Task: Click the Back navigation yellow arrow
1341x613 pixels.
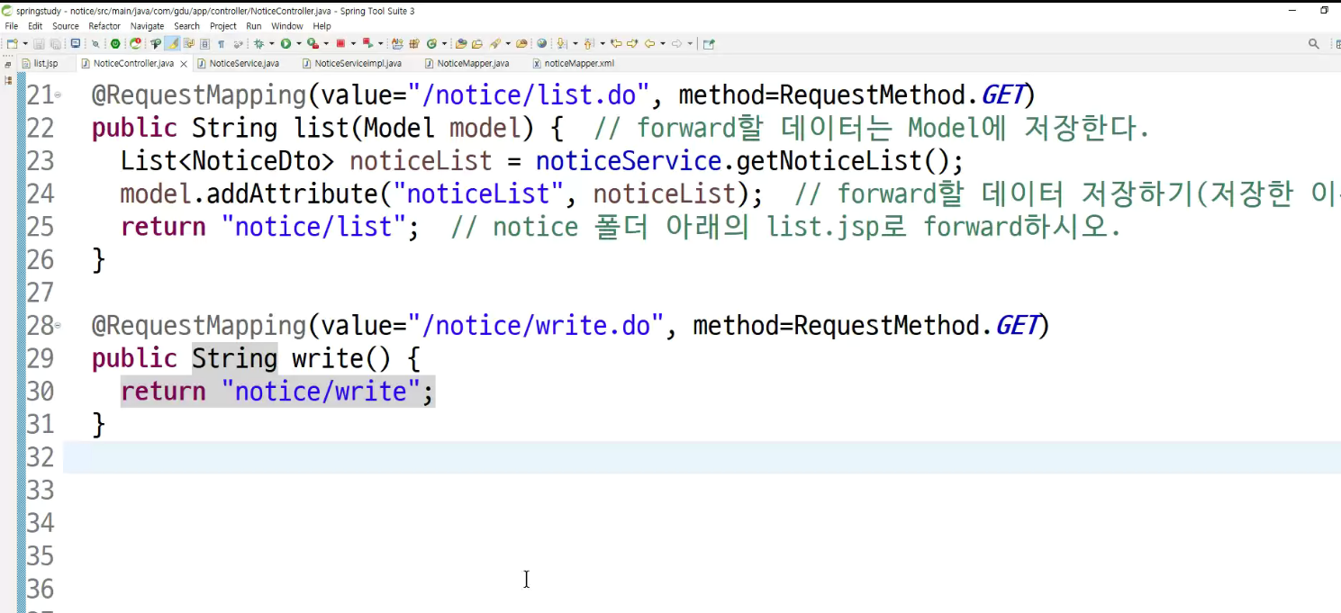Action: tap(649, 43)
